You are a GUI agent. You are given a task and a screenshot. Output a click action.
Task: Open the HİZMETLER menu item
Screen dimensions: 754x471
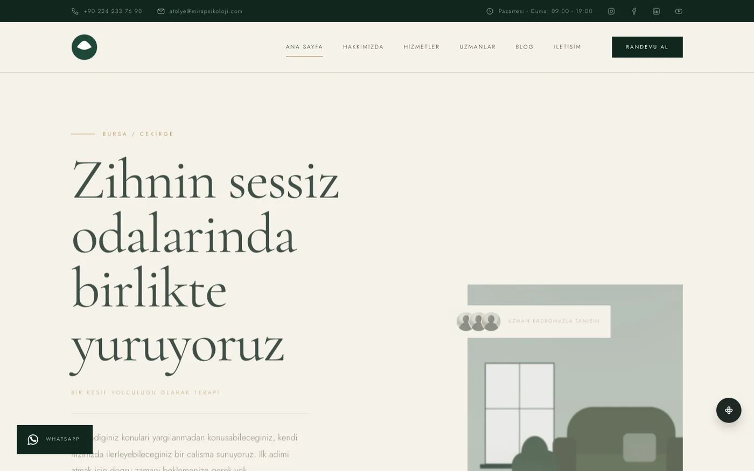(x=422, y=47)
